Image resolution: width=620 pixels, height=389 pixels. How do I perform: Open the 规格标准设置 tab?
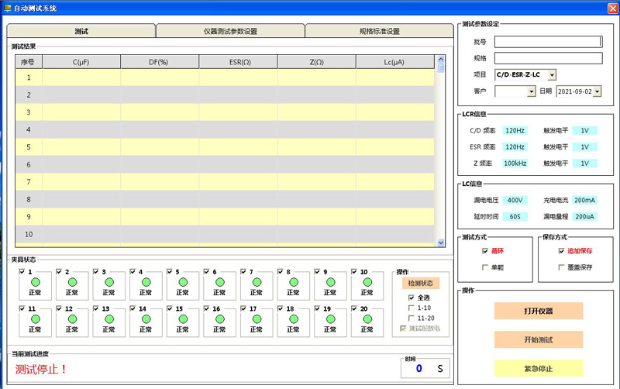coord(379,31)
